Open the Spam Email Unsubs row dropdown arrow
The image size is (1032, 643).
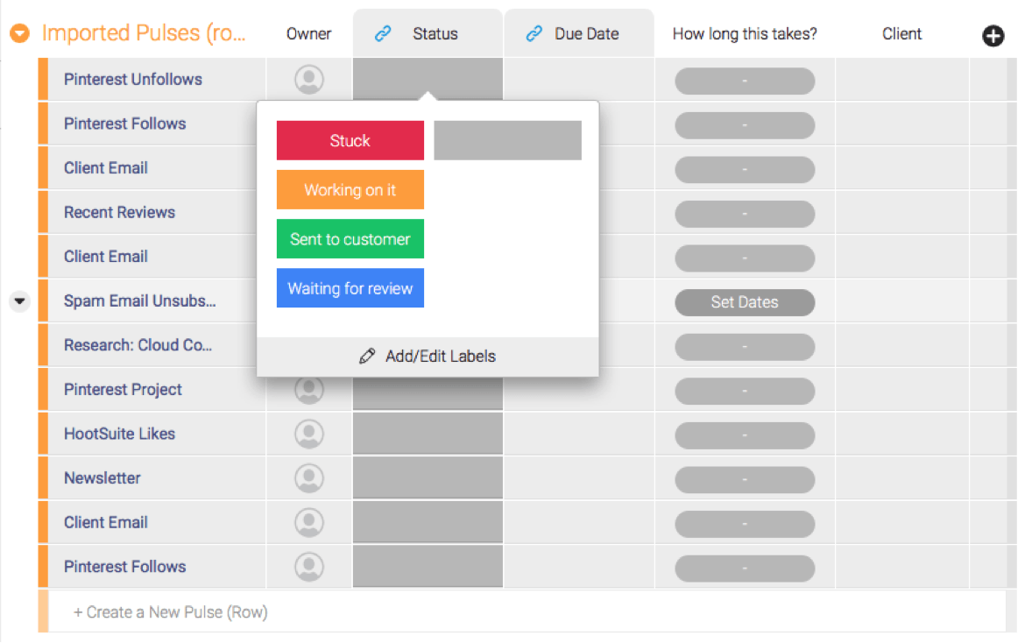point(20,301)
